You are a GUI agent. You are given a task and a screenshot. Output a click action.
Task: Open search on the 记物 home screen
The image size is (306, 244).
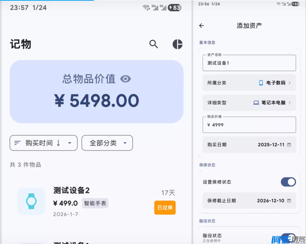coord(154,44)
